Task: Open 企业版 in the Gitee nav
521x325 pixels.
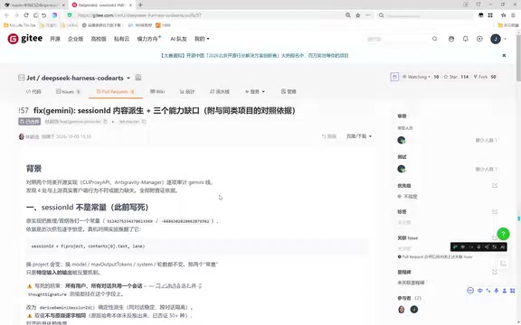Action: [x=75, y=39]
